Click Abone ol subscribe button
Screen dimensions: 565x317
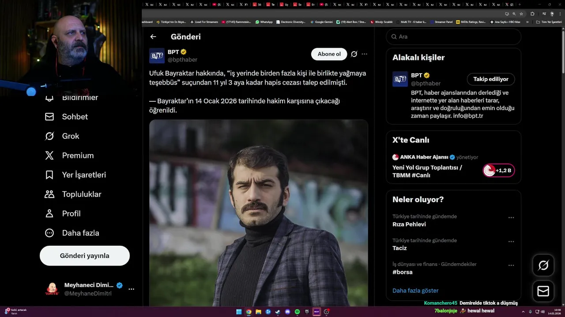point(329,54)
